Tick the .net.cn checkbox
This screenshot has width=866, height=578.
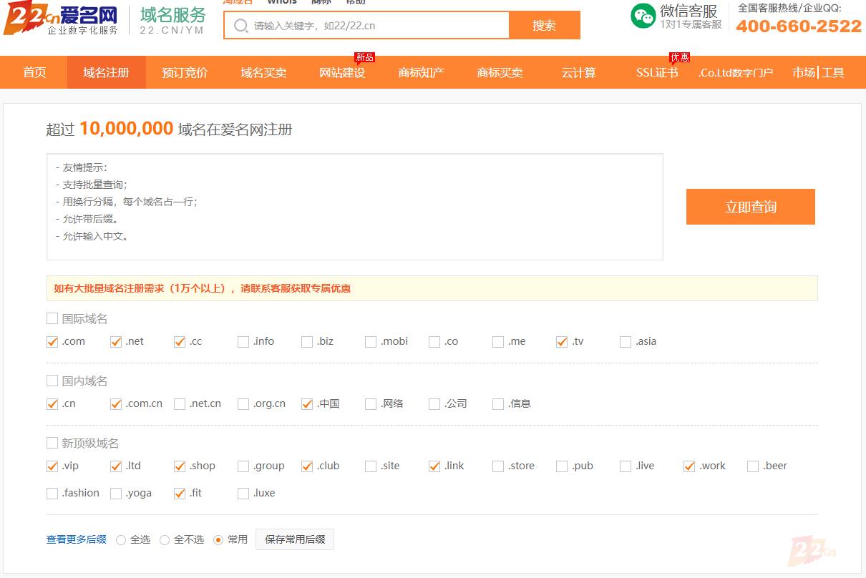pos(180,404)
